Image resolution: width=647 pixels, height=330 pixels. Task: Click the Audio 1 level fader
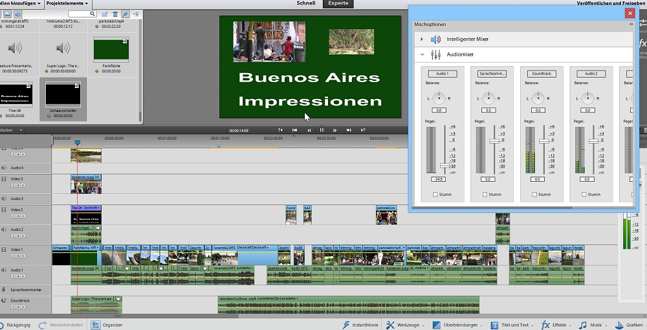click(444, 166)
